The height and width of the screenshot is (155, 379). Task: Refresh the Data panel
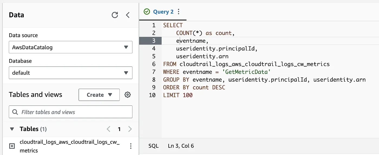coord(115,15)
